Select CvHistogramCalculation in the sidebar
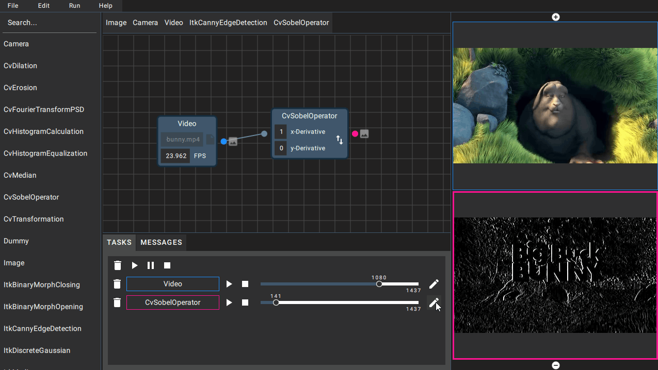 click(43, 131)
